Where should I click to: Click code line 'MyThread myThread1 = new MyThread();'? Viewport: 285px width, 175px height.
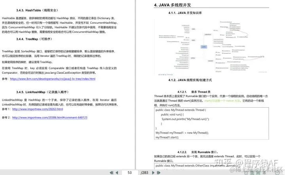pos(182,133)
